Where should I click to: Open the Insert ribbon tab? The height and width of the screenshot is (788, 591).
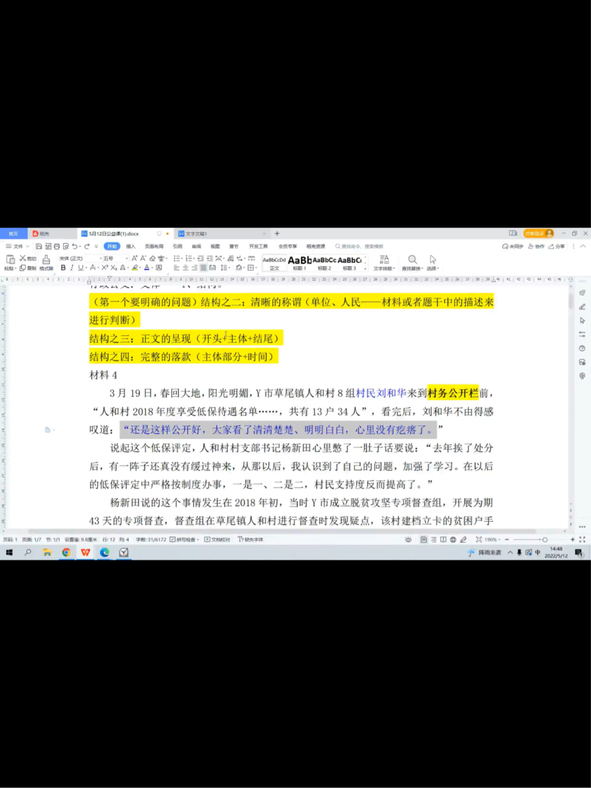131,246
